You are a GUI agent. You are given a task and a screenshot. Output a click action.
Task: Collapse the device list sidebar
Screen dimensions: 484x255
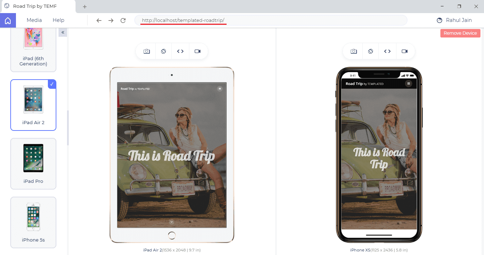tap(63, 32)
